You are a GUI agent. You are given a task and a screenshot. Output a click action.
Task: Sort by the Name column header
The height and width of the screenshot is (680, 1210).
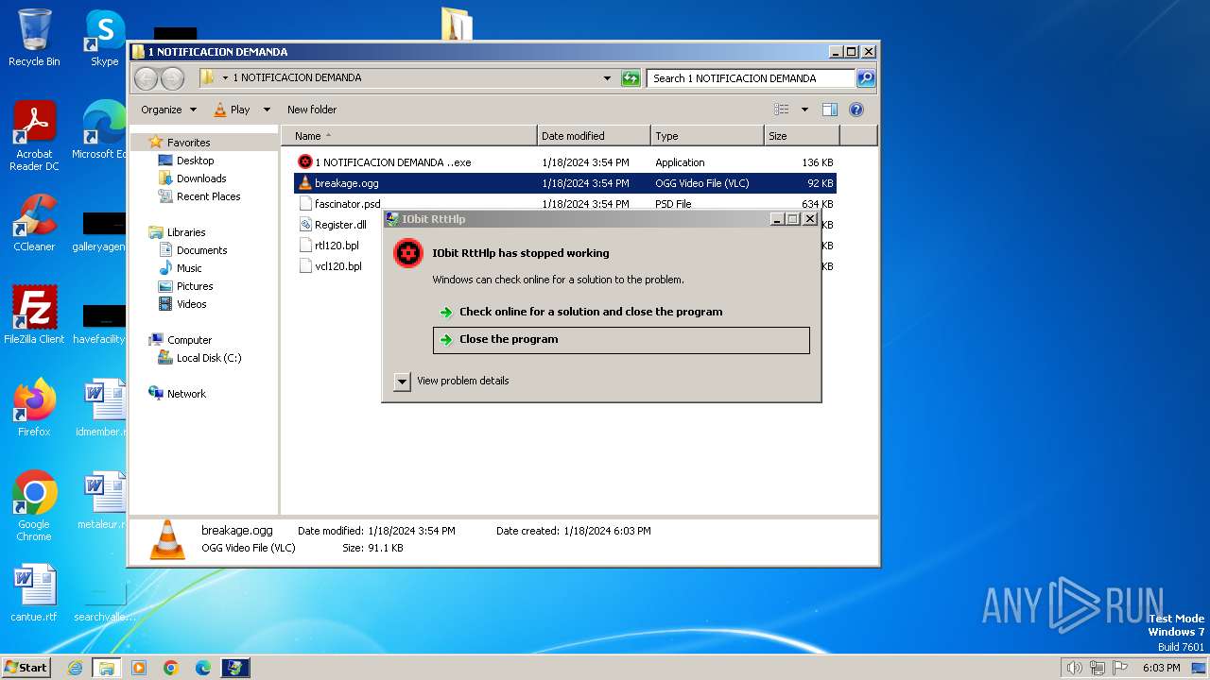coord(408,136)
